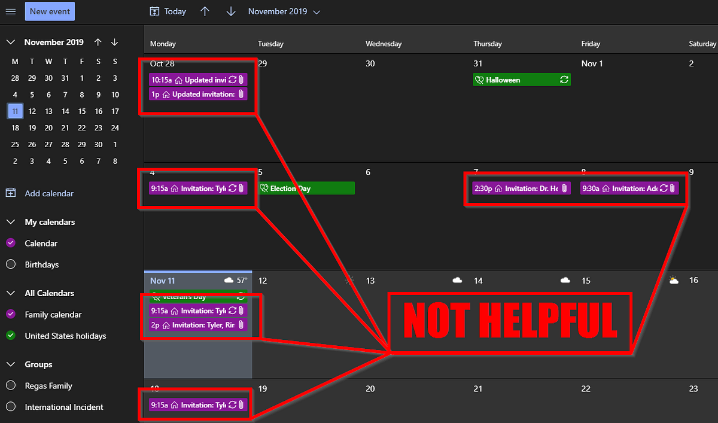Open the November 2019 month picker dropdown

[284, 11]
